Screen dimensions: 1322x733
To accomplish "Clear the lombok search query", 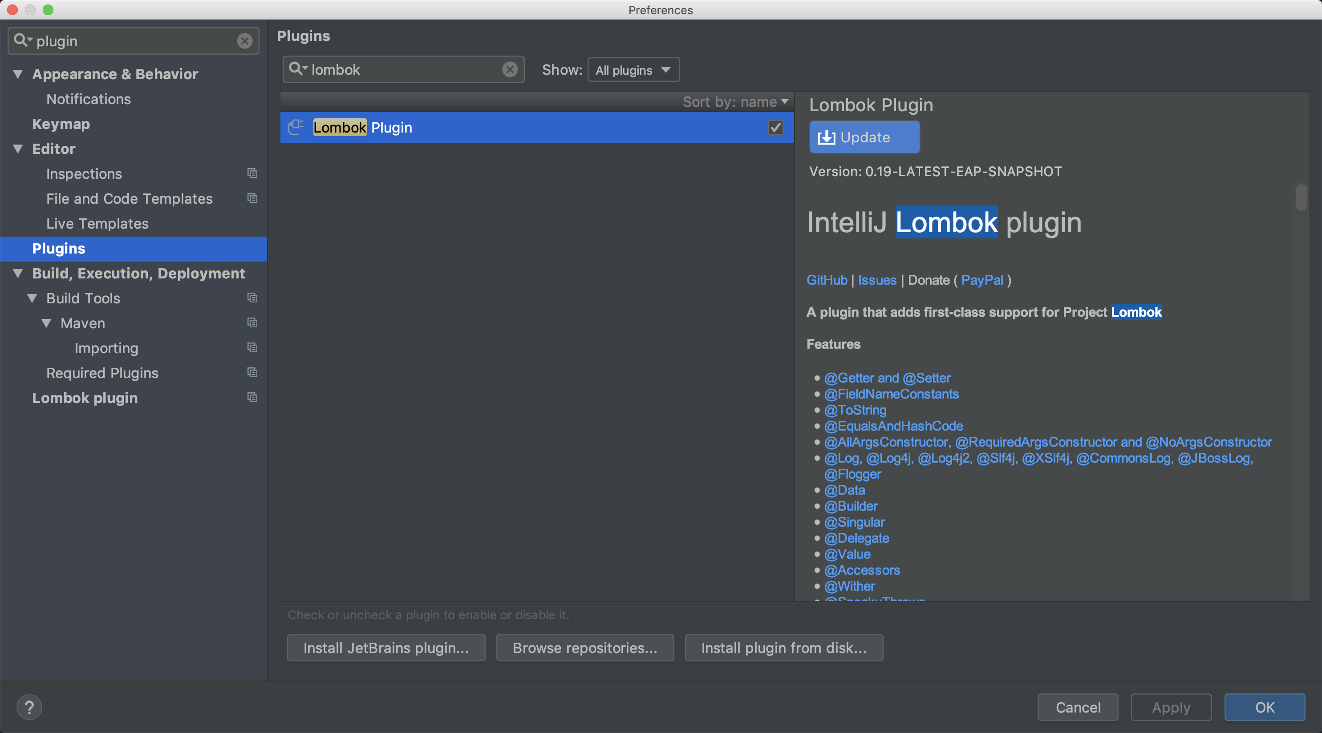I will (x=510, y=70).
